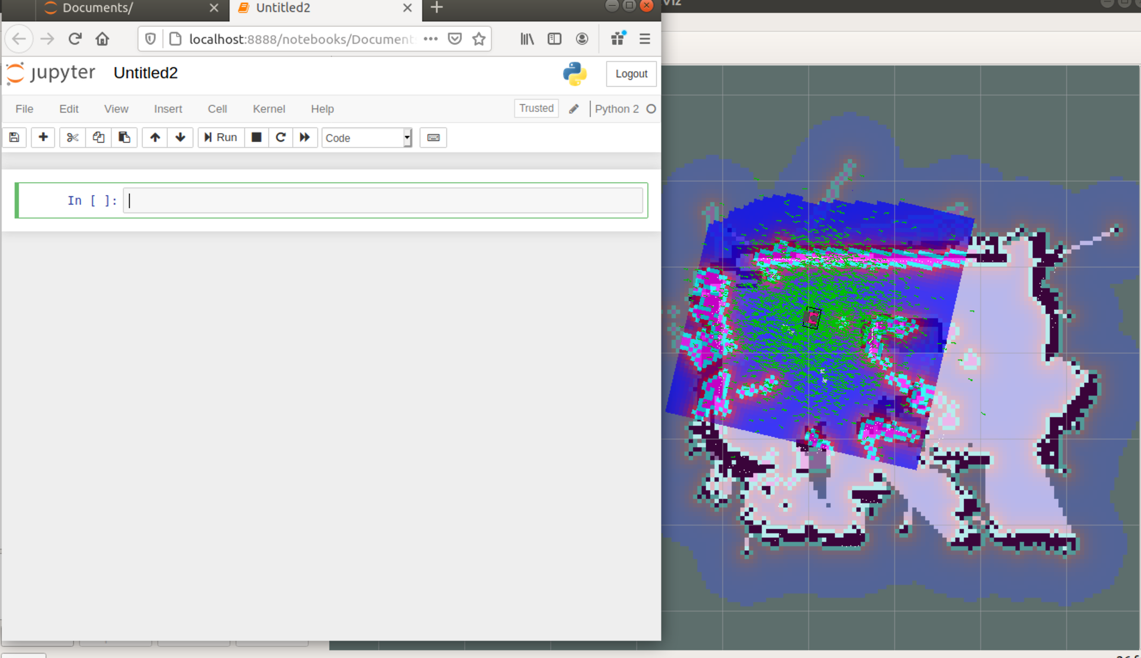Open Firefox page actions ellipsis menu
This screenshot has height=658, width=1141.
(x=430, y=39)
